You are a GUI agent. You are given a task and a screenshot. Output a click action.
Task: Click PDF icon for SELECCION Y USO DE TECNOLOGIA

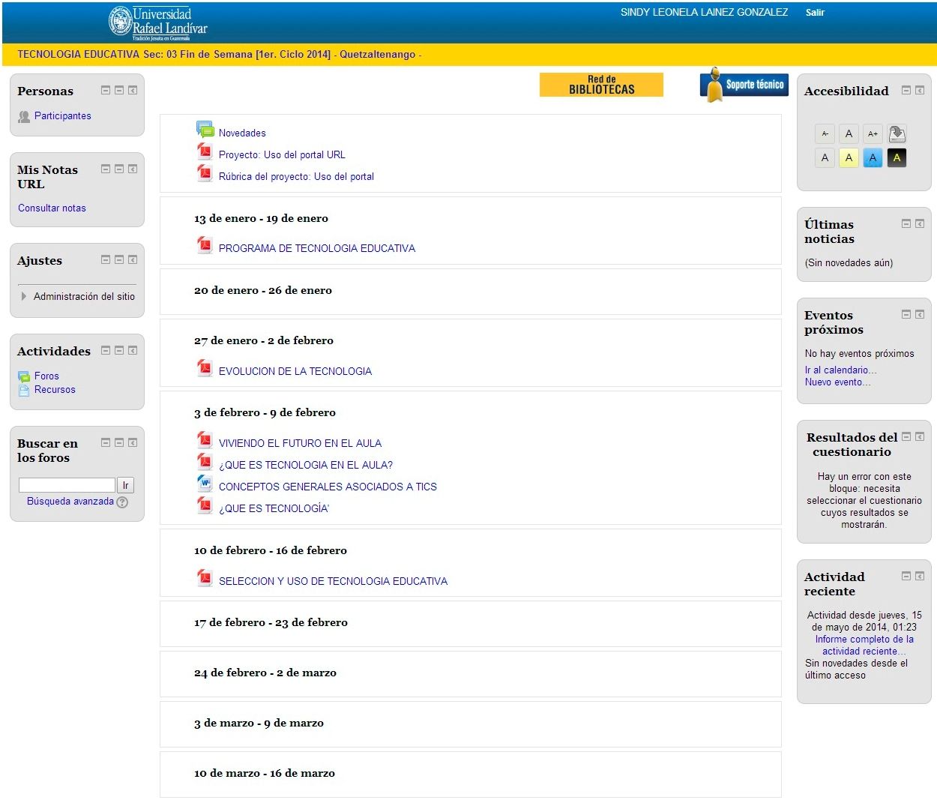tap(205, 578)
